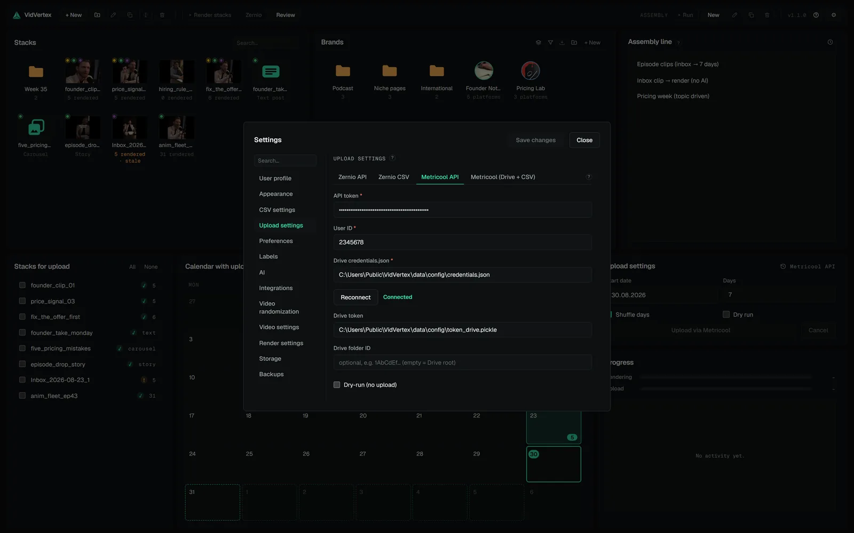Viewport: 854px width, 533px height.
Task: Select the Pricing Lab brand avatar
Action: tap(531, 70)
